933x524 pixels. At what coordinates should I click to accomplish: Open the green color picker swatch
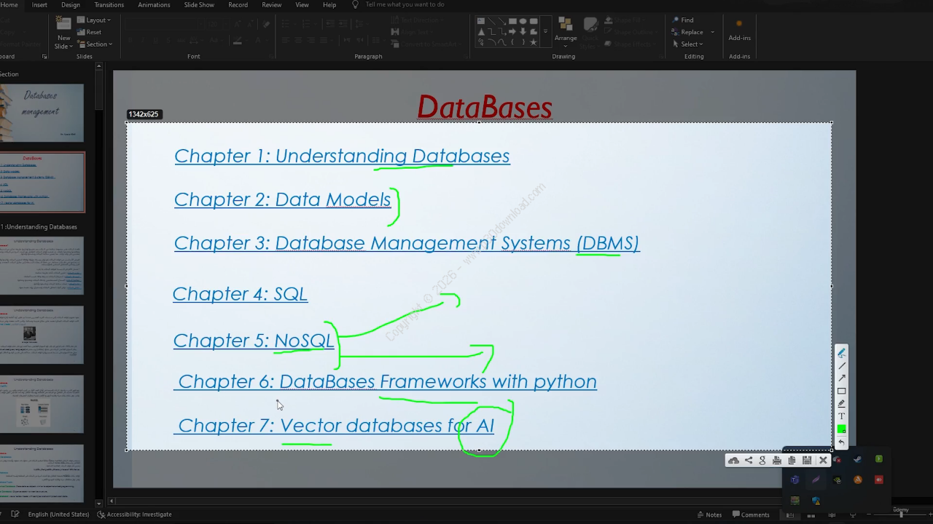[x=841, y=429]
